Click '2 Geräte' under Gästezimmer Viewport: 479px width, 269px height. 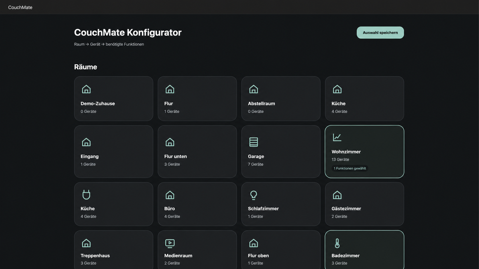[x=339, y=217]
